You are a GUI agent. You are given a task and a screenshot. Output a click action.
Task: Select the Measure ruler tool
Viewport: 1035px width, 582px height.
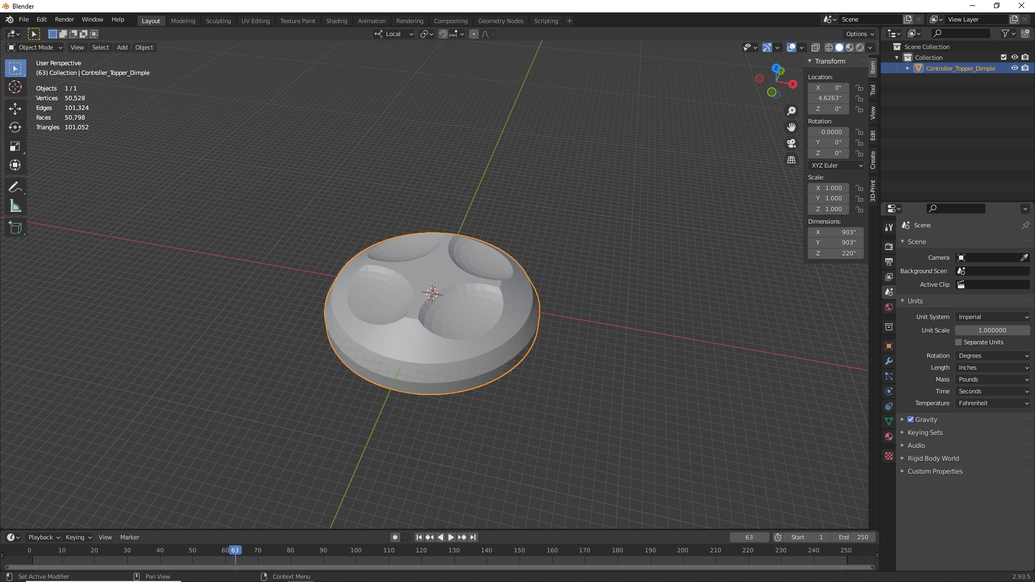pyautogui.click(x=15, y=206)
